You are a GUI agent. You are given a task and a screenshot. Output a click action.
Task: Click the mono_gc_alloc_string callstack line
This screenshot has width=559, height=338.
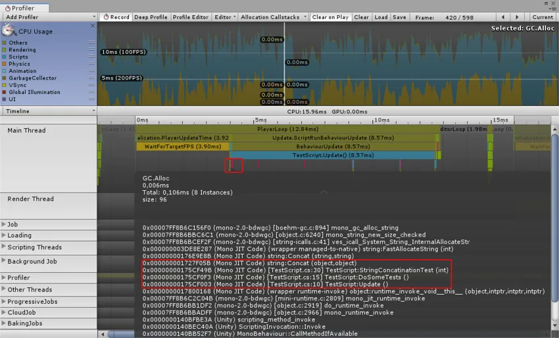[x=270, y=228]
